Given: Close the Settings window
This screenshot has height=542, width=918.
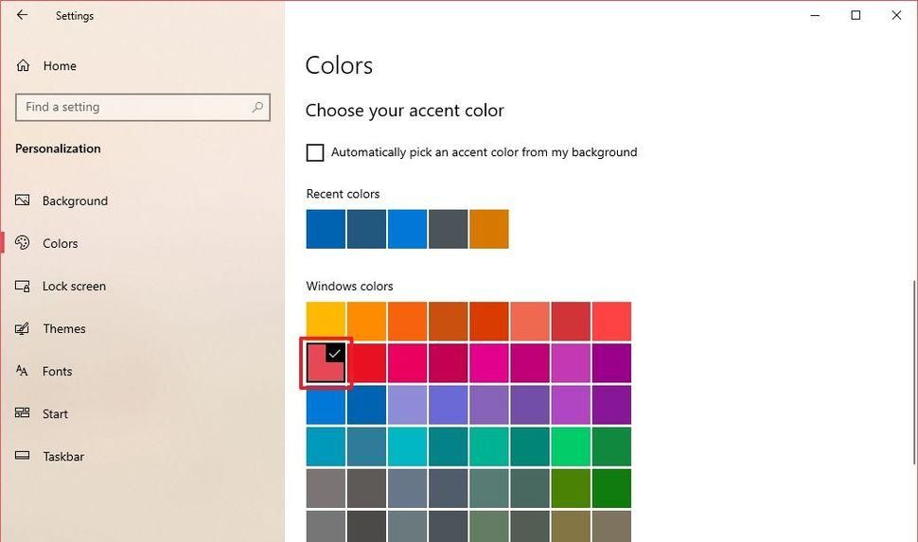Looking at the screenshot, I should pos(896,15).
